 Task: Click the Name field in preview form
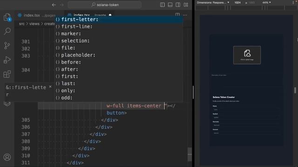click(246, 109)
